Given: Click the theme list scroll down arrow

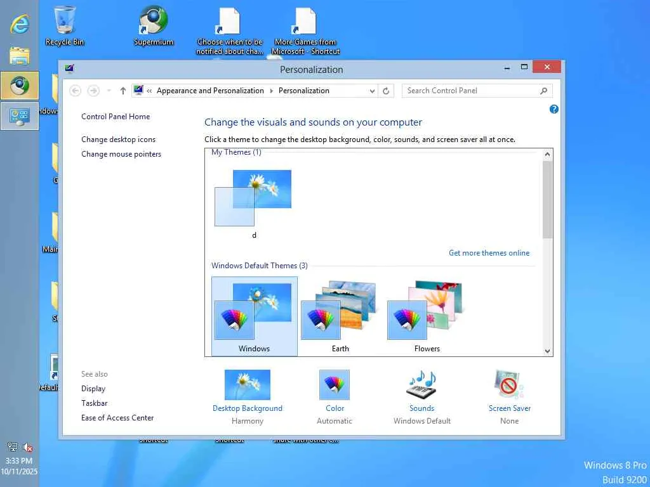Looking at the screenshot, I should [x=547, y=351].
